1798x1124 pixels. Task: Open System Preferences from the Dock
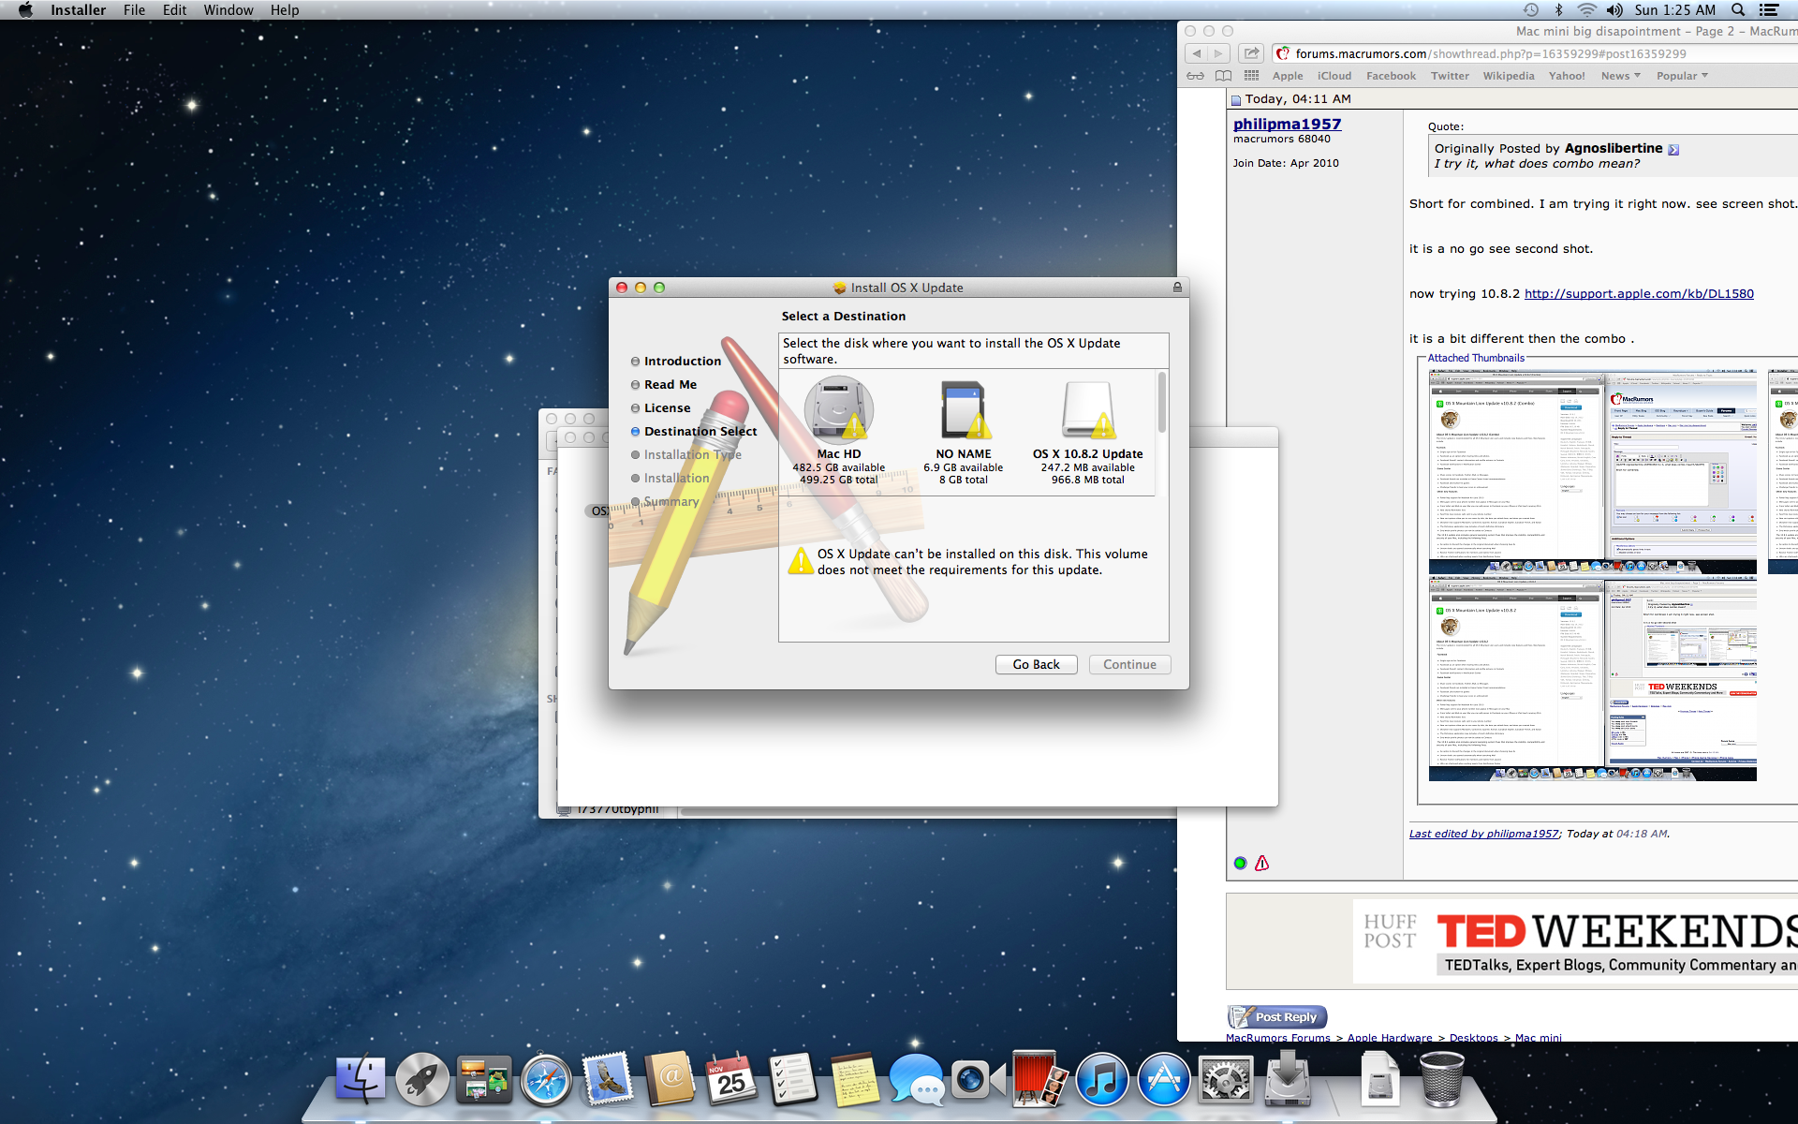point(1225,1080)
